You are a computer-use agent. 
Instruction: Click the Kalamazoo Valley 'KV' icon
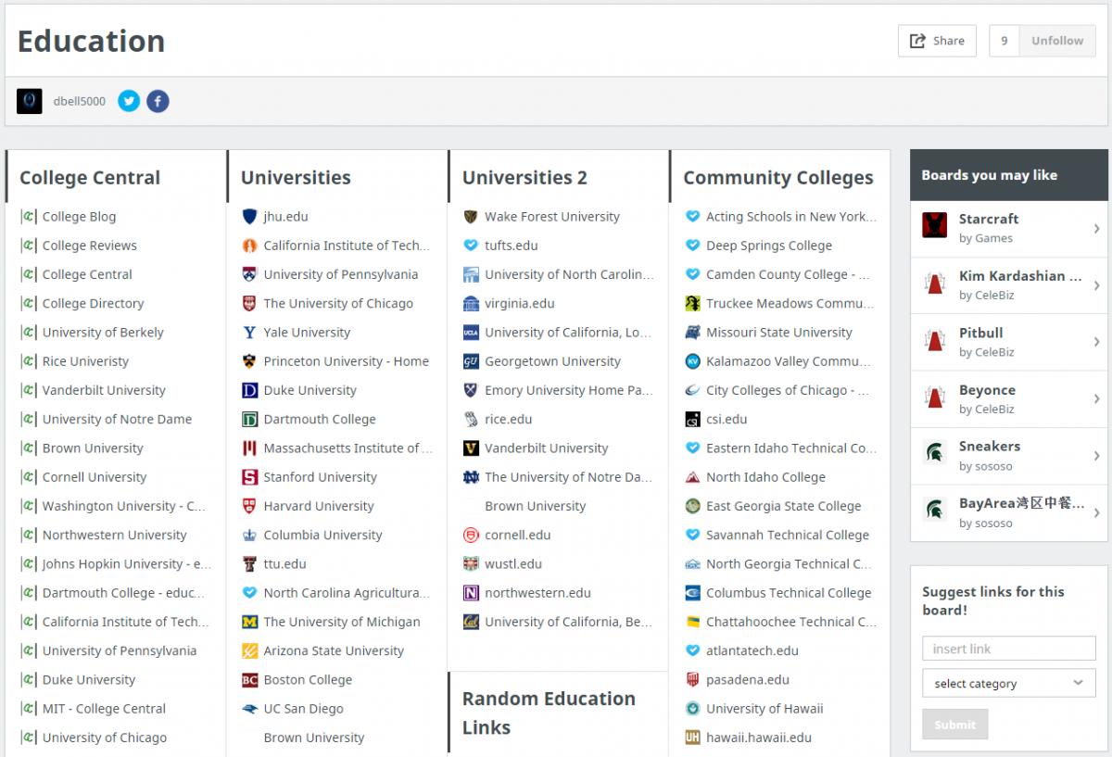[x=692, y=361]
